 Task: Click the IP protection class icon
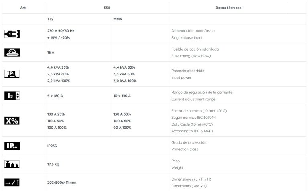point(12,146)
